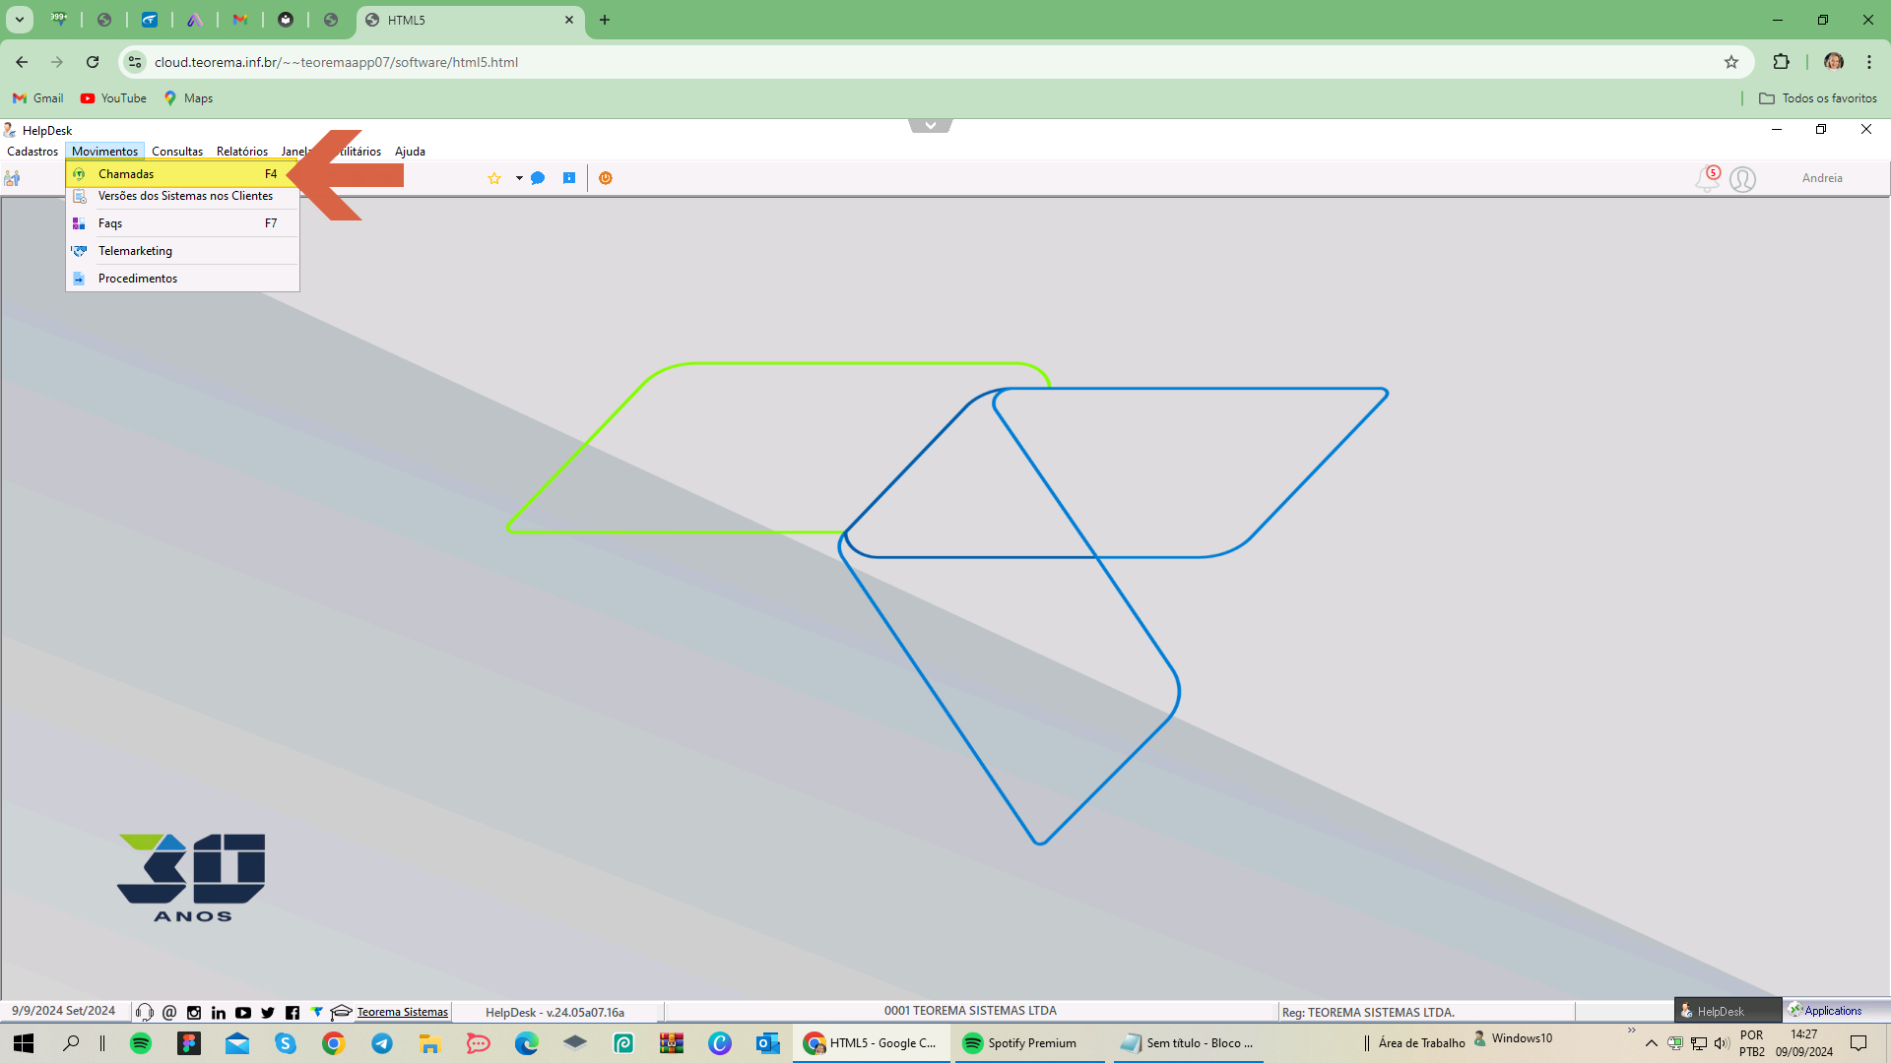The width and height of the screenshot is (1891, 1063).
Task: Bookmark this page with star icon
Action: (1731, 62)
